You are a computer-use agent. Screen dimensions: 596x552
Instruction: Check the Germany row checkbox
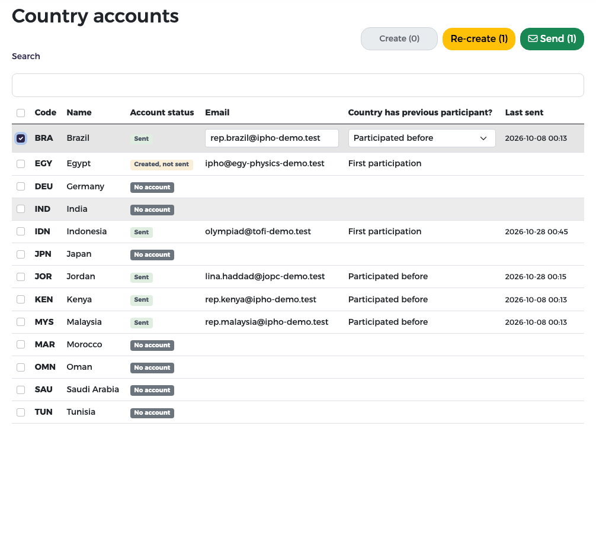[21, 186]
